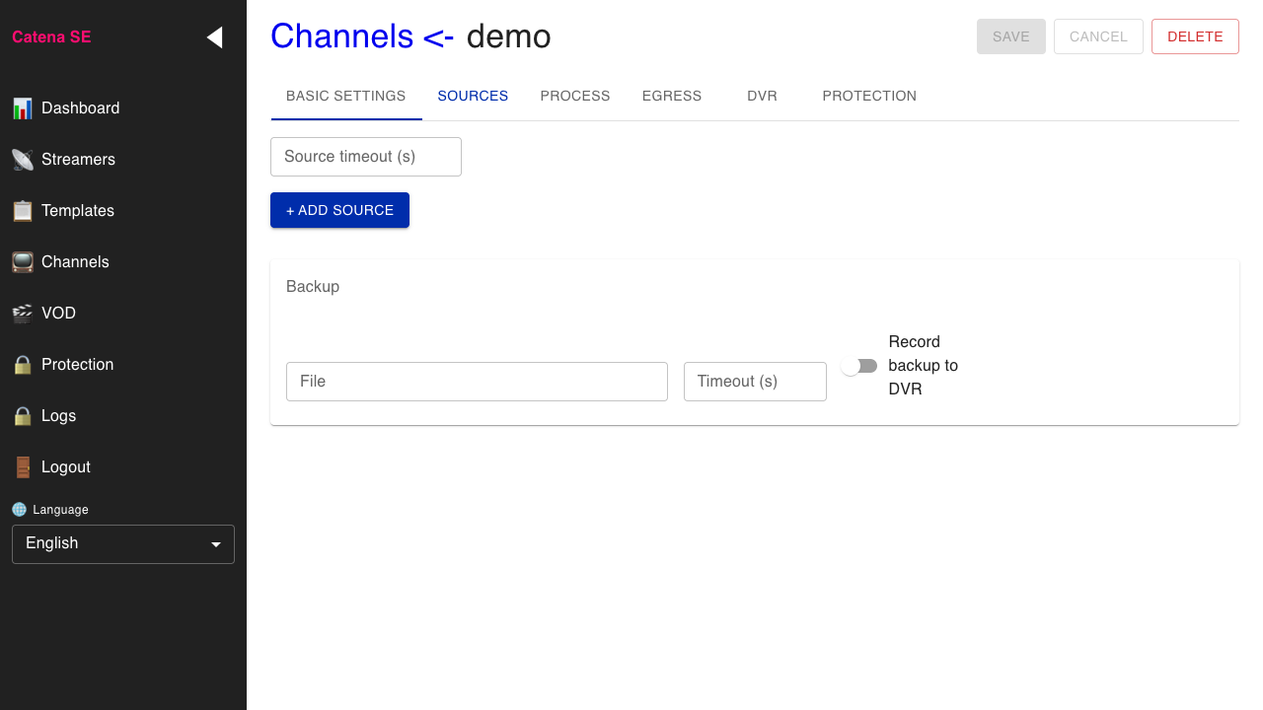The width and height of the screenshot is (1263, 710).
Task: Click the Logout icon in sidebar
Action: pyautogui.click(x=22, y=466)
